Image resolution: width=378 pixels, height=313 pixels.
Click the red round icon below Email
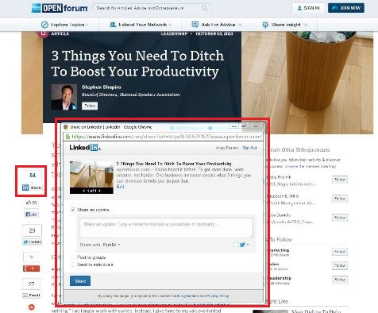32,307
